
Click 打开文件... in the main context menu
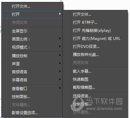[32, 6]
